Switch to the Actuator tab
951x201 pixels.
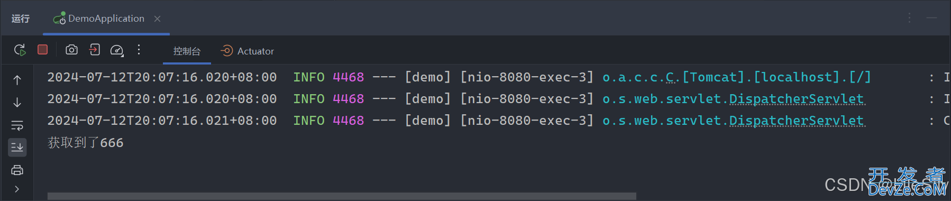pyautogui.click(x=248, y=51)
